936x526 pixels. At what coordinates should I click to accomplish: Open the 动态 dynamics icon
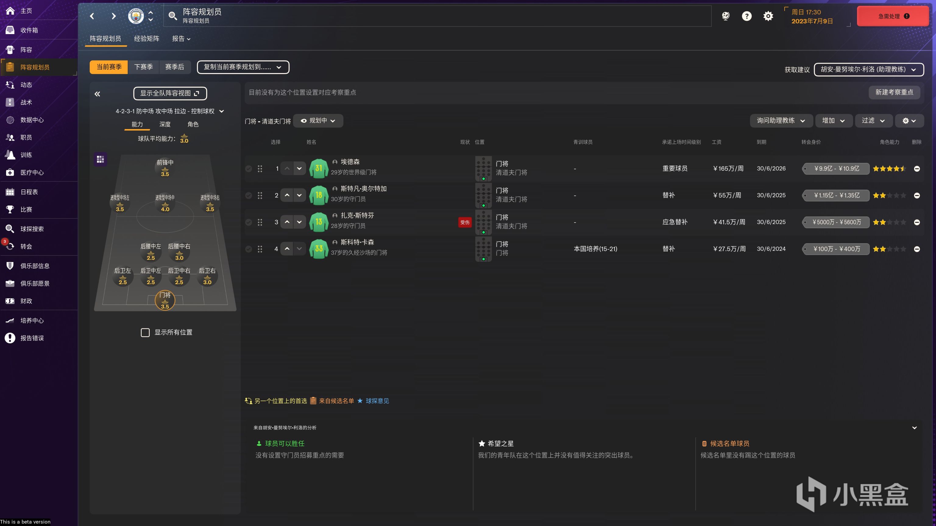tap(10, 85)
